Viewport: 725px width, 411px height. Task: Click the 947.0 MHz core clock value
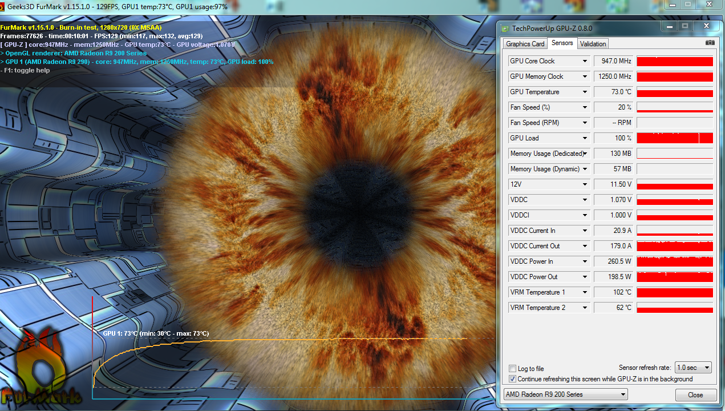613,61
